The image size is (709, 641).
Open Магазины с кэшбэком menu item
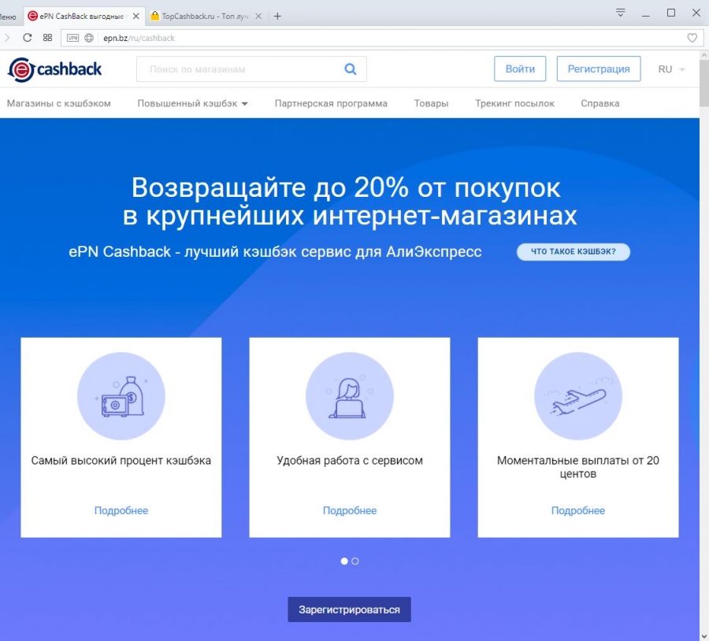click(59, 103)
